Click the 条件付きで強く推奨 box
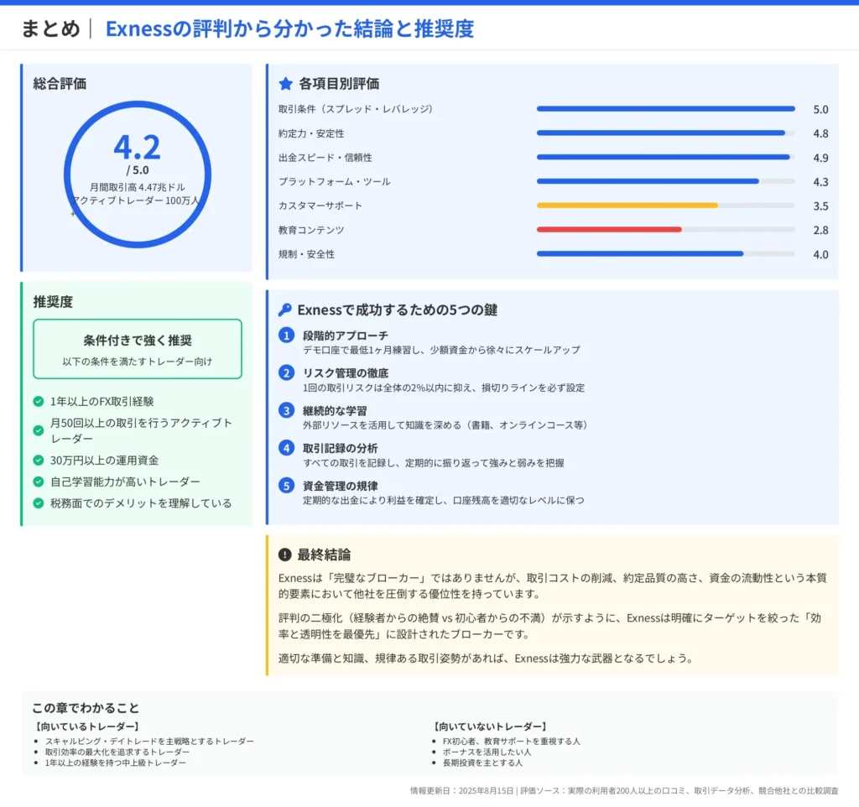Image resolution: width=859 pixels, height=807 pixels. [137, 349]
